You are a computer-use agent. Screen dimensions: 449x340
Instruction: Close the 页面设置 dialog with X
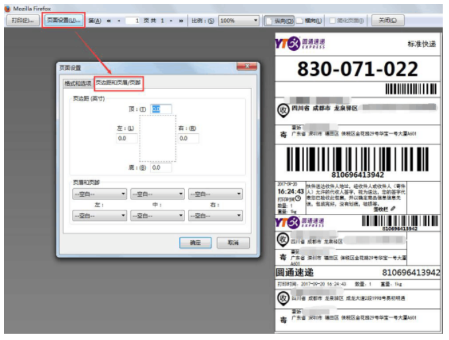point(247,67)
